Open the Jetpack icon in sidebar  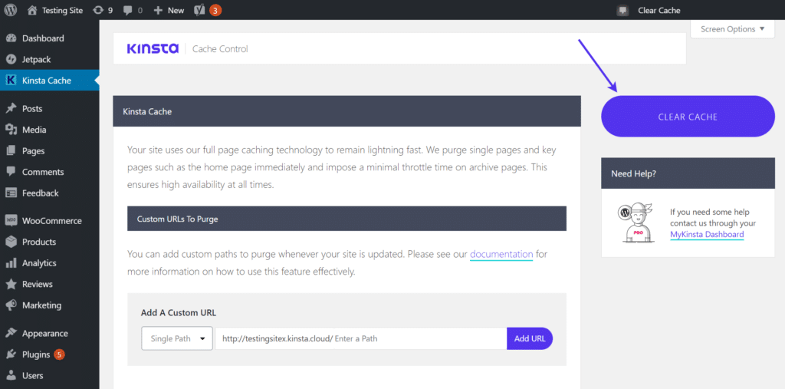click(x=11, y=59)
